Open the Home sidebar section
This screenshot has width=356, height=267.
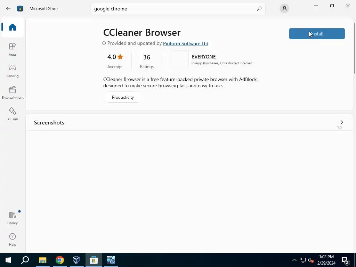(x=13, y=27)
